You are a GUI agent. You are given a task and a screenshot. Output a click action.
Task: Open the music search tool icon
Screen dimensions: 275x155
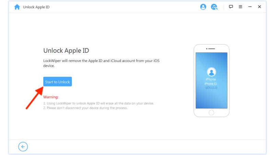pos(214,7)
